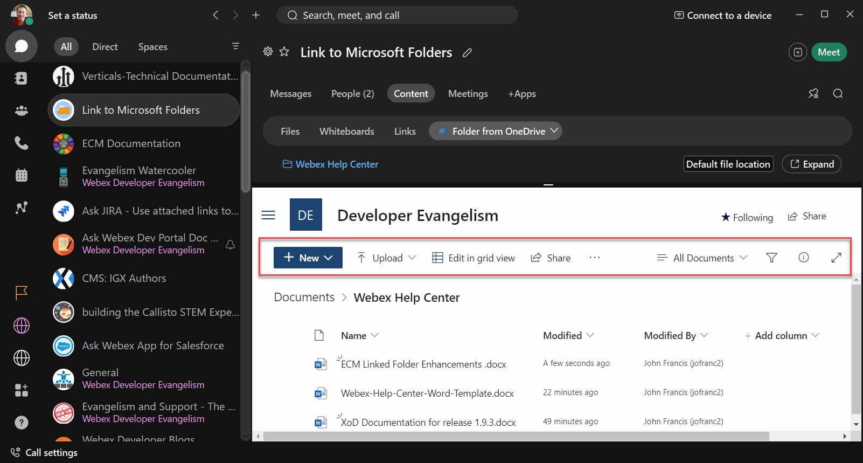The image size is (863, 463).
Task: Select the CMS: IGX Authors space
Action: 143,278
